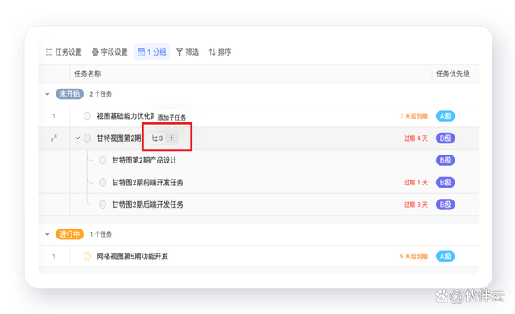Open task 网格视图第5期功能开发
Screen dimensions: 515x314
132,256
